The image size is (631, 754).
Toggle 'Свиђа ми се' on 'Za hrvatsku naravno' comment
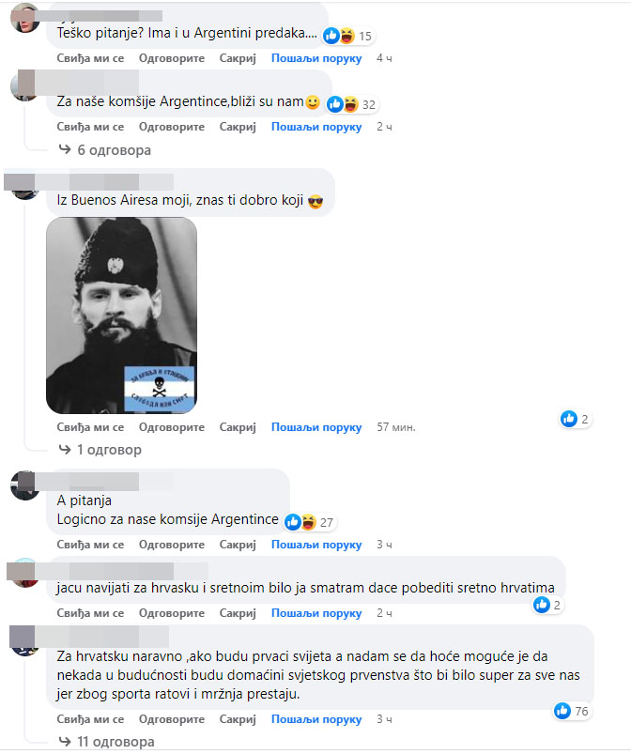[x=90, y=719]
